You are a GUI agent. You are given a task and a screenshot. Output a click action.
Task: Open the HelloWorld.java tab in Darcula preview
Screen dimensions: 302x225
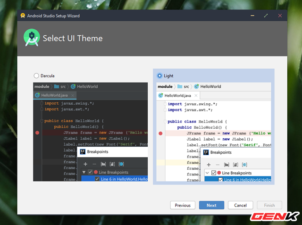point(53,95)
